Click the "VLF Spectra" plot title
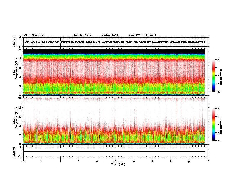The width and height of the screenshot is (234, 181). click(x=33, y=35)
